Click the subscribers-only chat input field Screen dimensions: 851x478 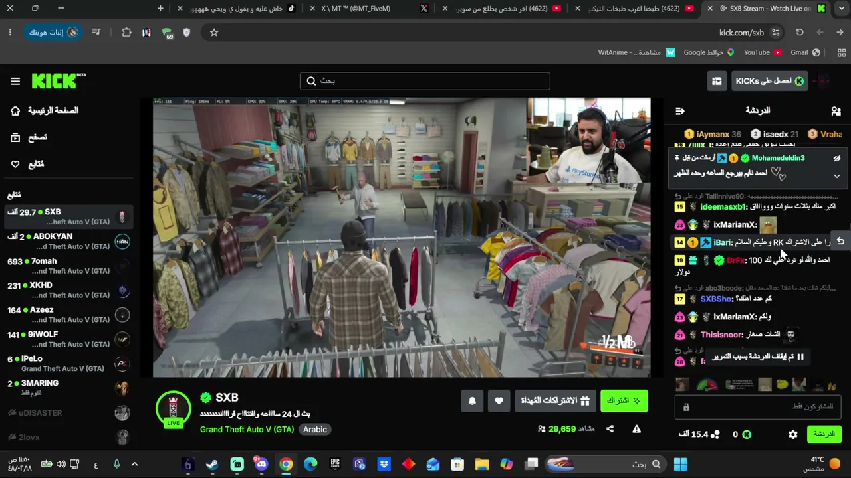click(x=758, y=406)
